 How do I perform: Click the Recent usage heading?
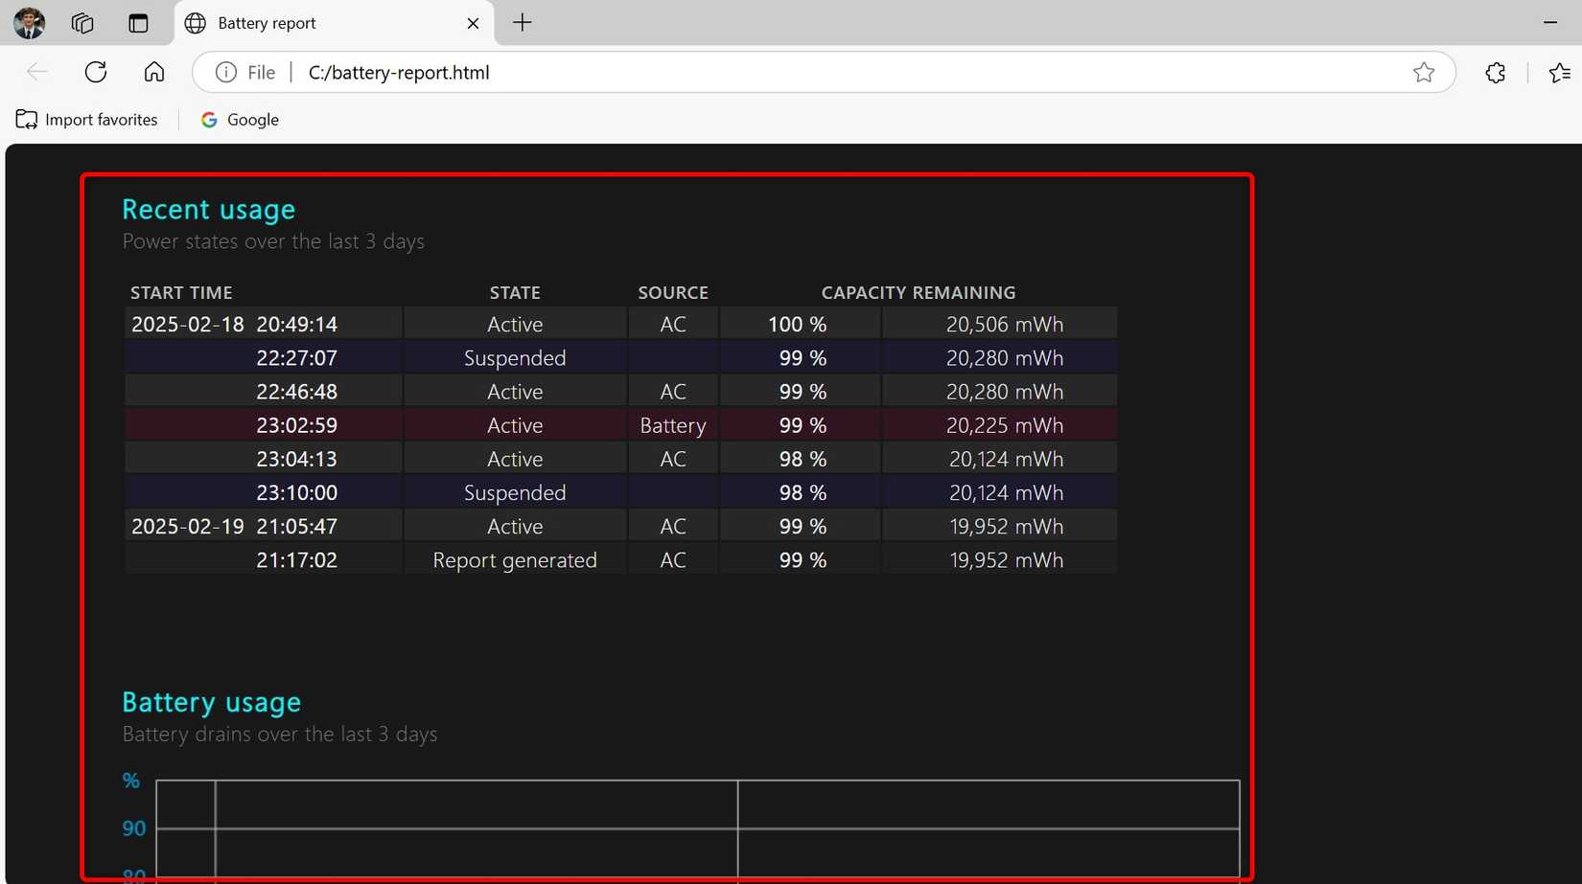pyautogui.click(x=208, y=209)
